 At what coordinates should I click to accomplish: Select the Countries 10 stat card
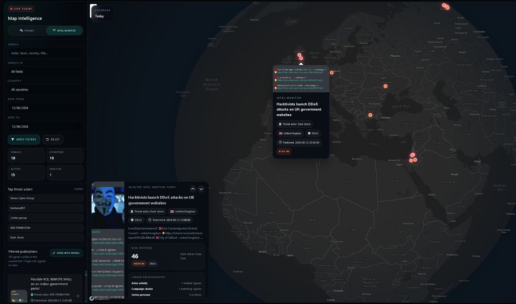coord(65,156)
